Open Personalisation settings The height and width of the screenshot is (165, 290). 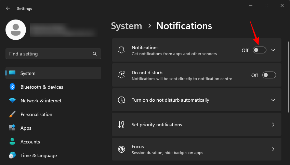[53, 114]
